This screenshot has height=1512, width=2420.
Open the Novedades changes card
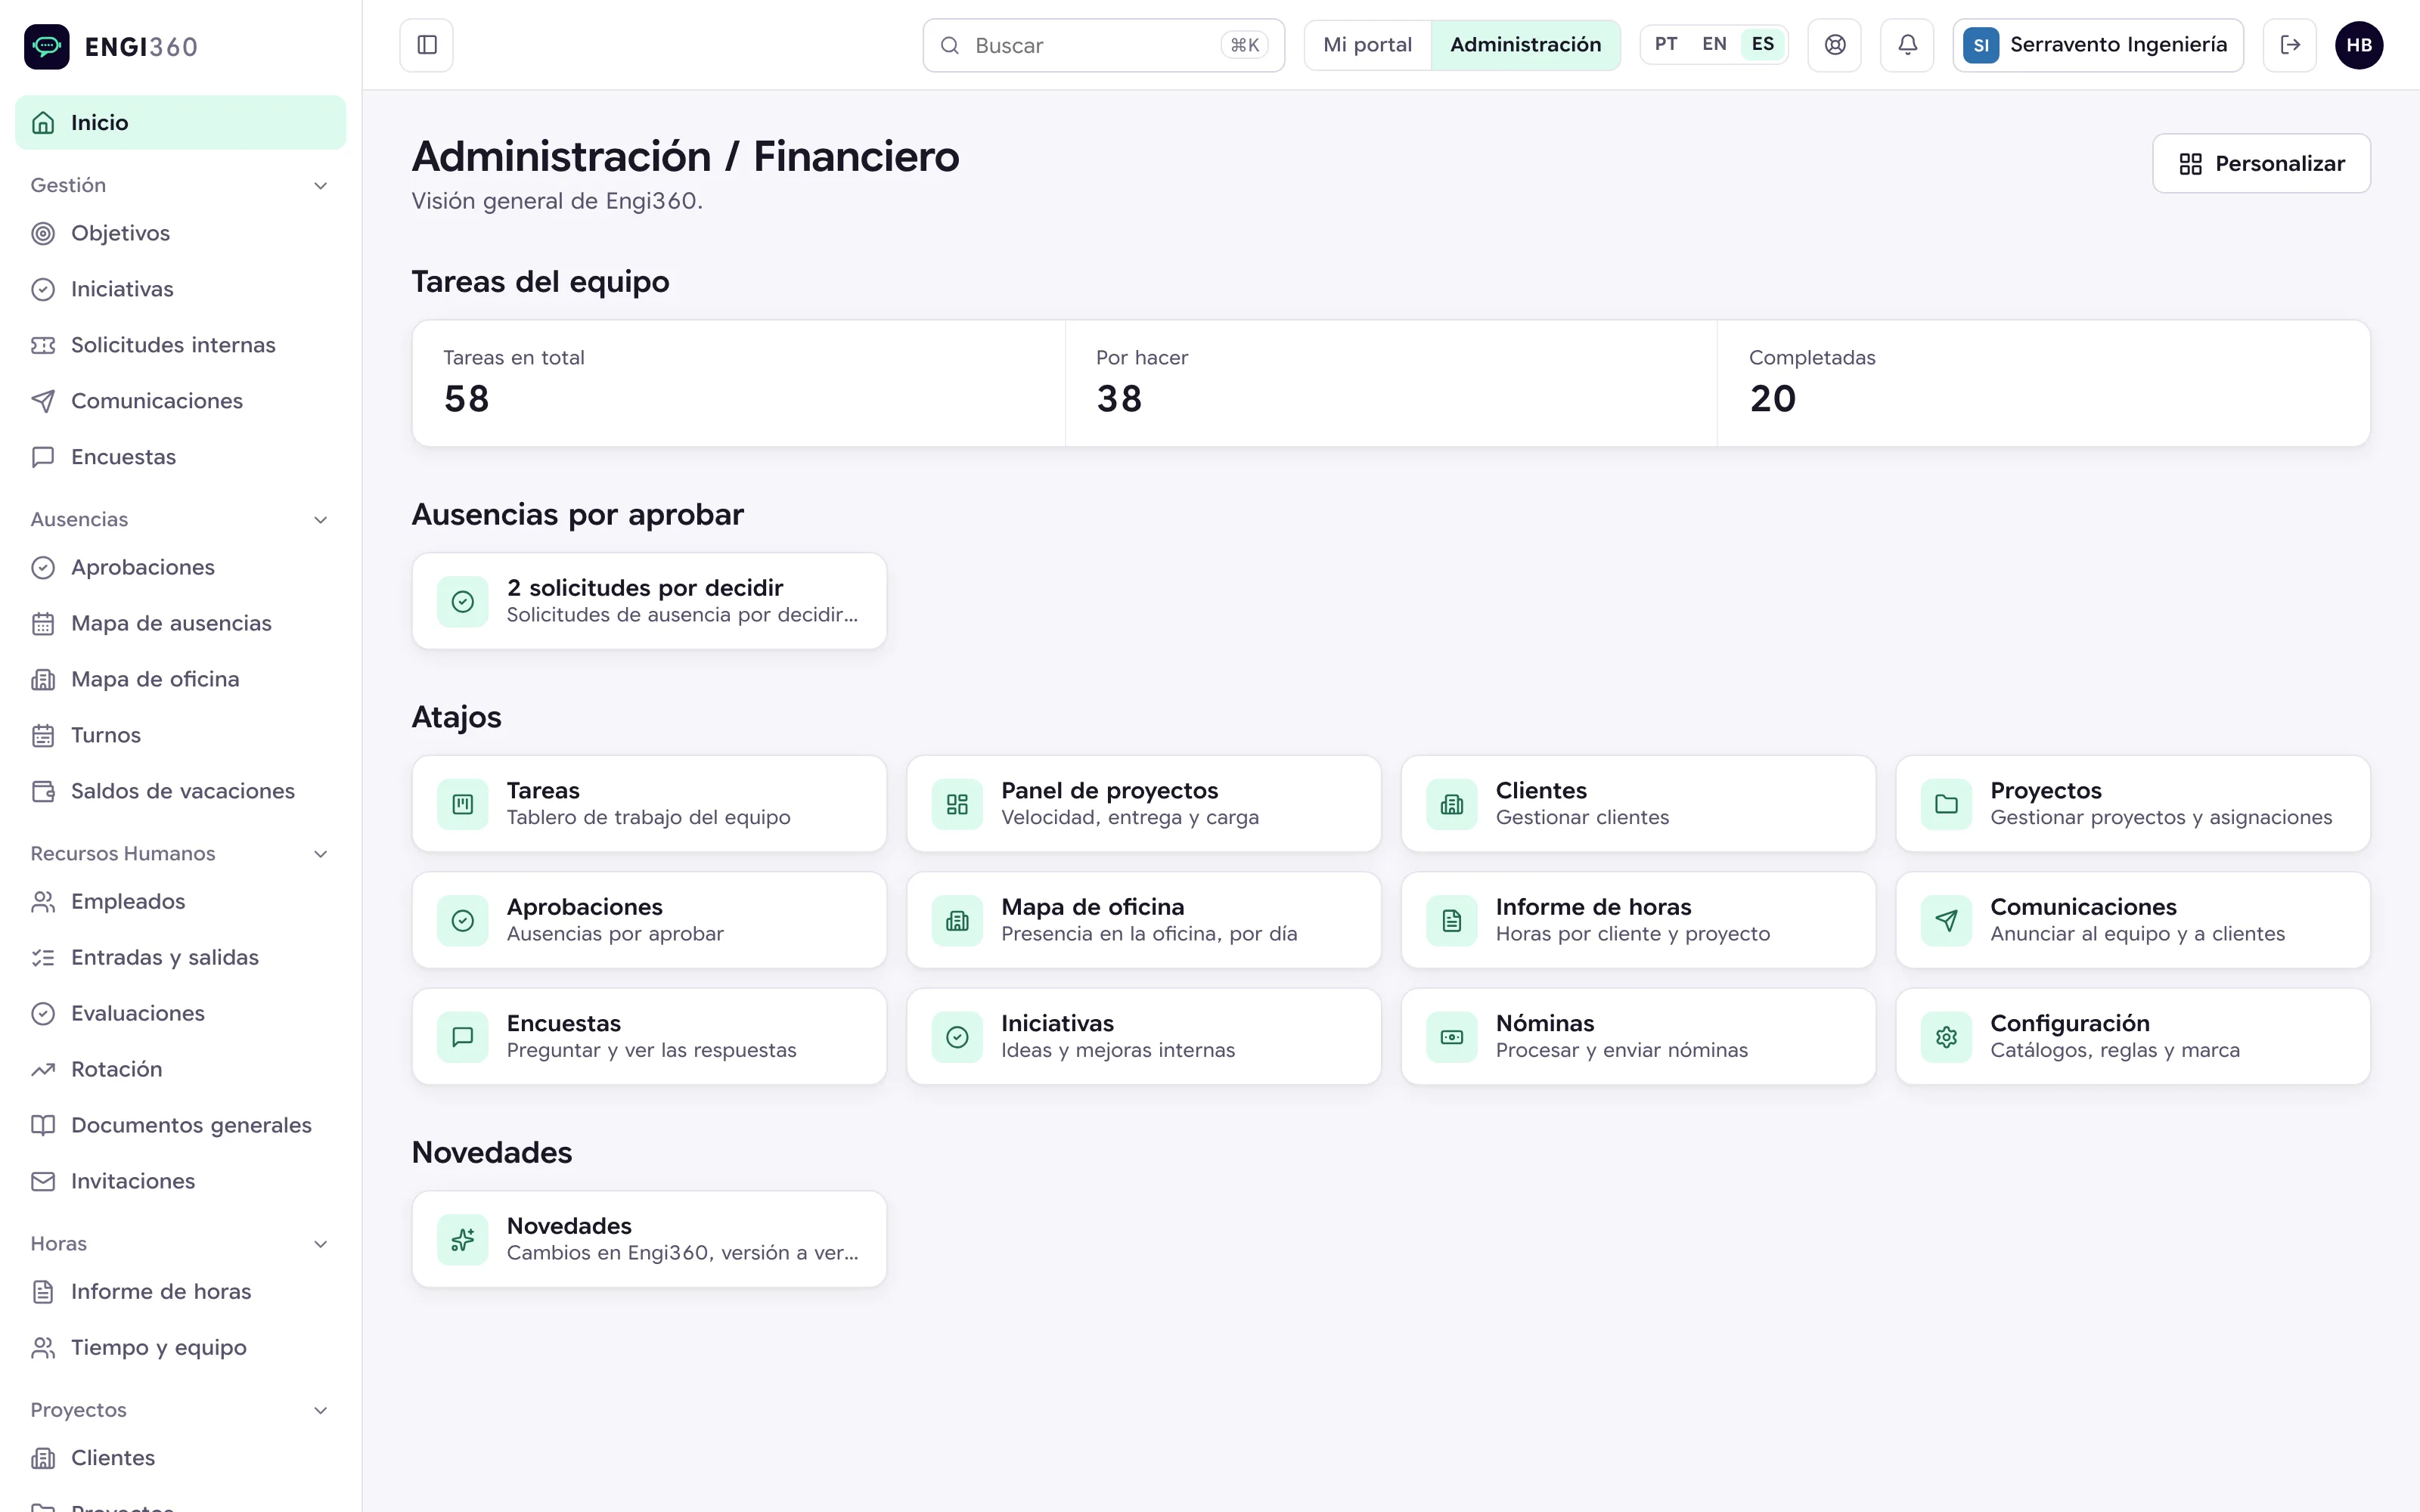coord(649,1238)
